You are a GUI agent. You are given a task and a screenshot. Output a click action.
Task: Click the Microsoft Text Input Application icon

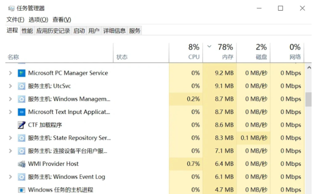click(21, 112)
